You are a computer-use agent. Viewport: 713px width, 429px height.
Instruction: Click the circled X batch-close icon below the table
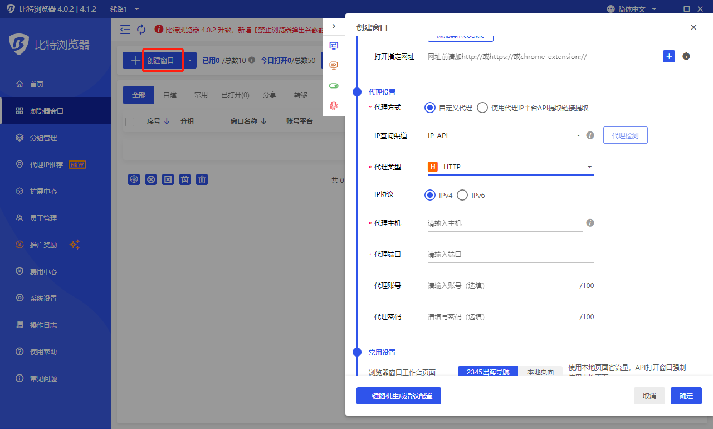[151, 179]
